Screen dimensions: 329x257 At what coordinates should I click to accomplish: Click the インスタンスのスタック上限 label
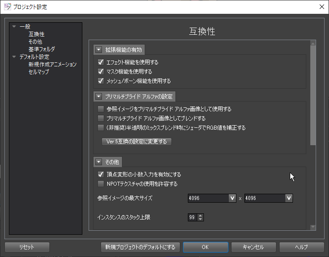tap(124, 217)
